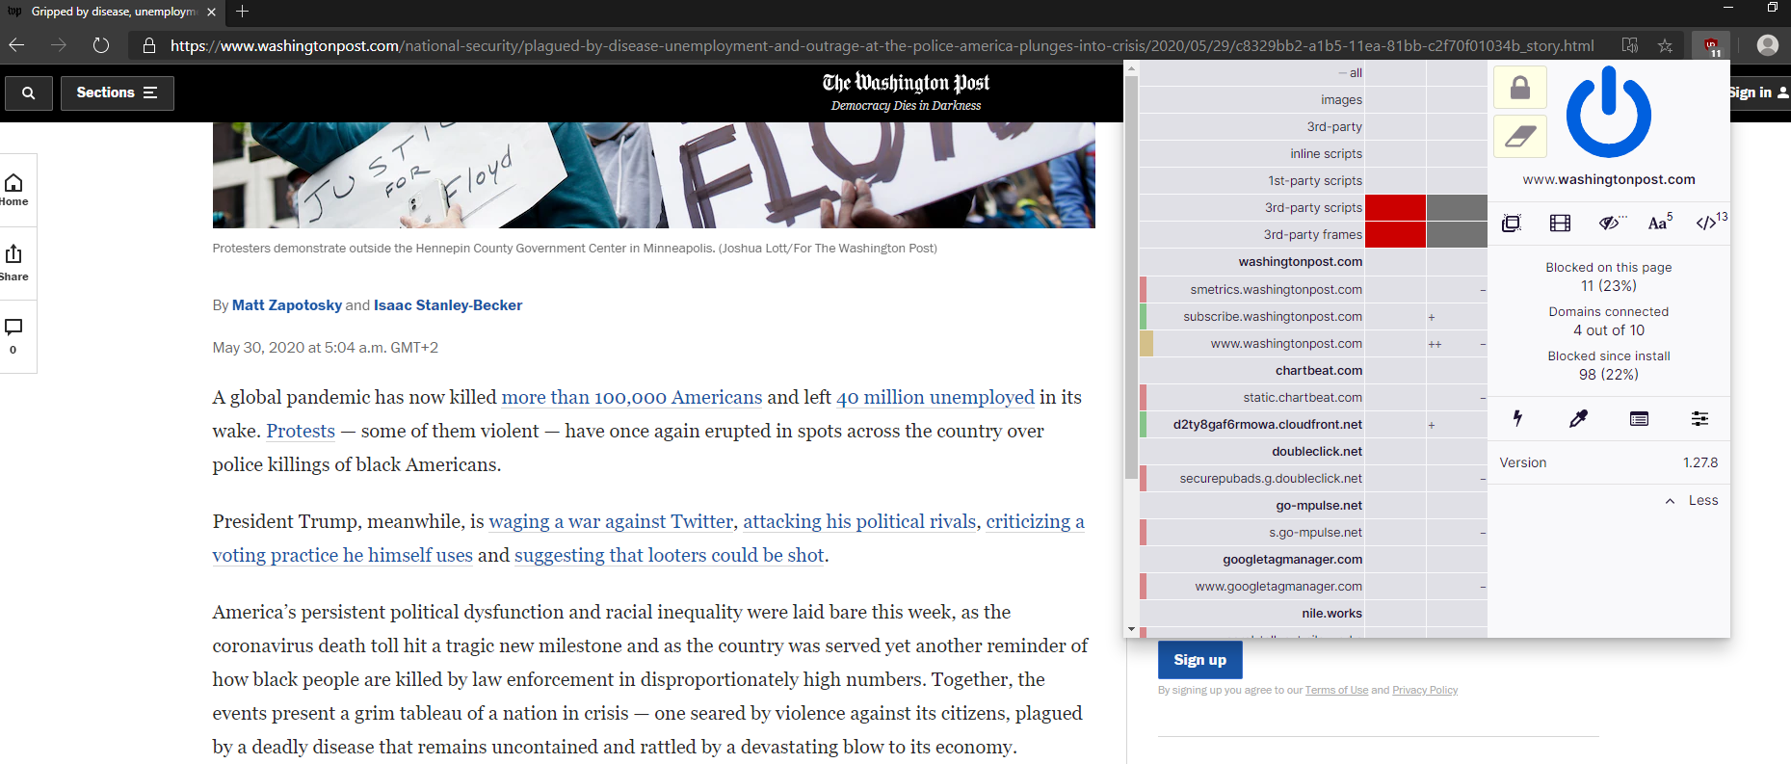This screenshot has height=764, width=1791.
Task: Collapse popup panel with Less
Action: 1692,501
